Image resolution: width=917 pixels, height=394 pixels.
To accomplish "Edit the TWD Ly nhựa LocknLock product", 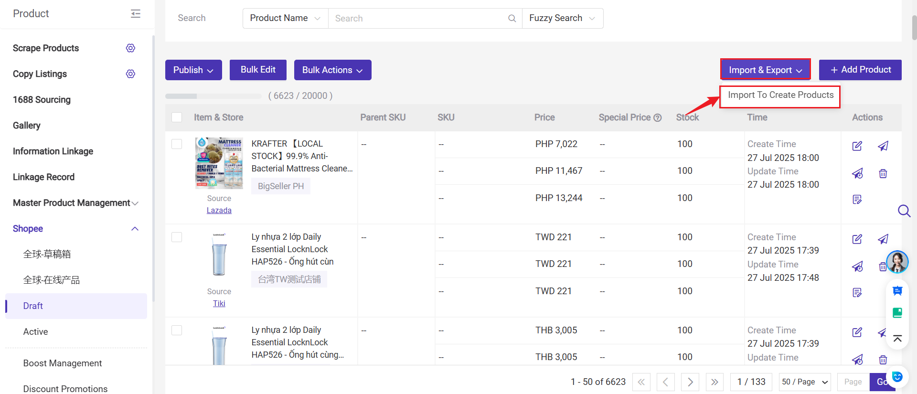I will click(857, 239).
